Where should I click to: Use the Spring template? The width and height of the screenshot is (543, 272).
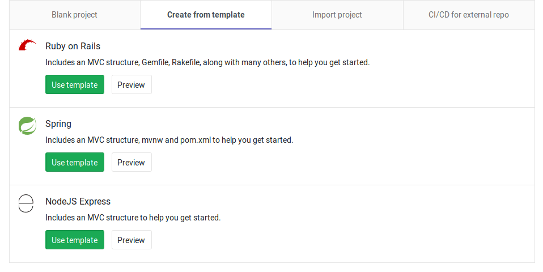pyautogui.click(x=74, y=163)
